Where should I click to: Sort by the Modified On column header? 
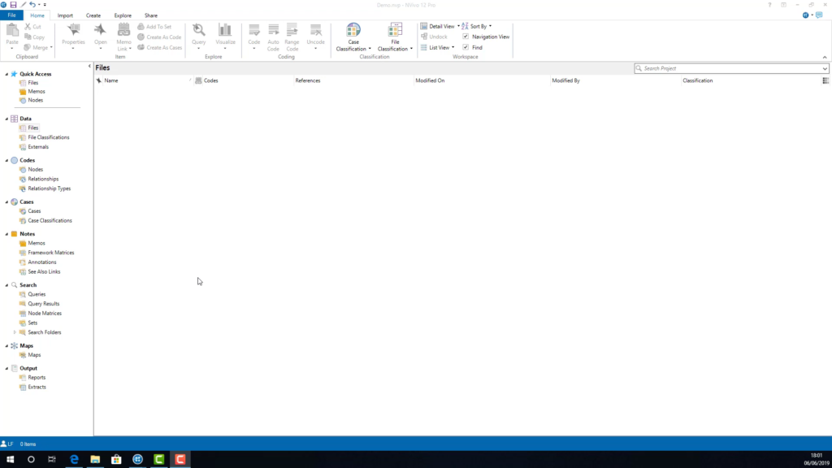coord(482,80)
